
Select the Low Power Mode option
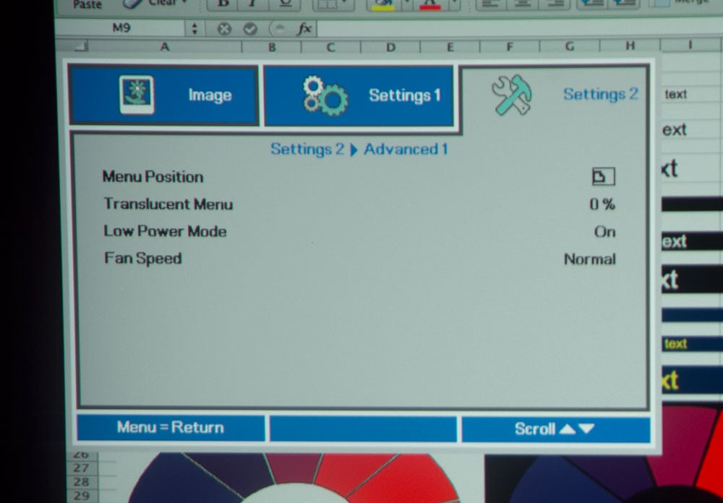(165, 231)
